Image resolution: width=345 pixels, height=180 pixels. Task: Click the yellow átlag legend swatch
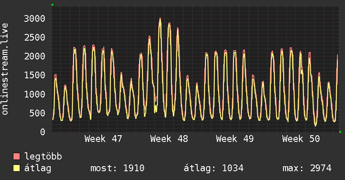[16, 168]
